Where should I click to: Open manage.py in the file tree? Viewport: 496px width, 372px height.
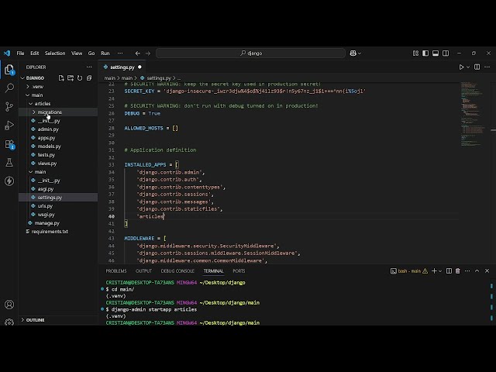click(x=46, y=223)
